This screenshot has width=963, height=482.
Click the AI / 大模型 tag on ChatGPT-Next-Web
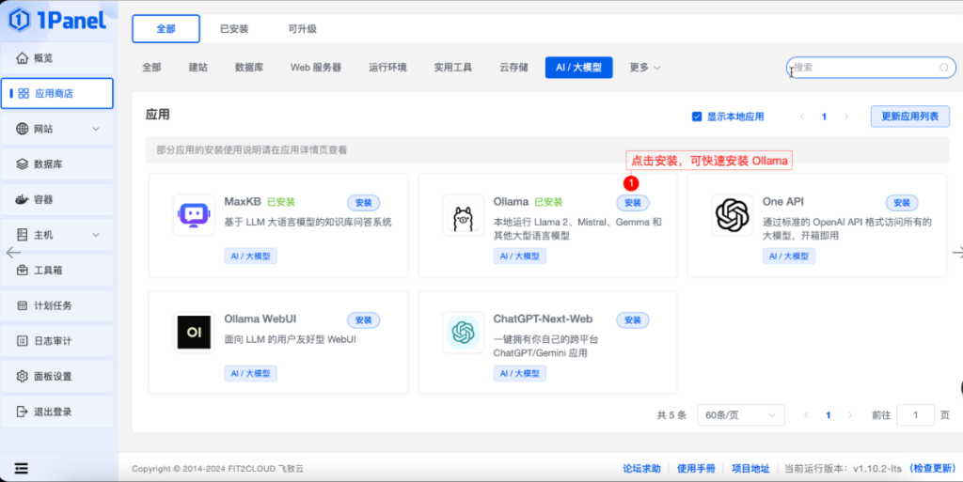[x=519, y=373]
